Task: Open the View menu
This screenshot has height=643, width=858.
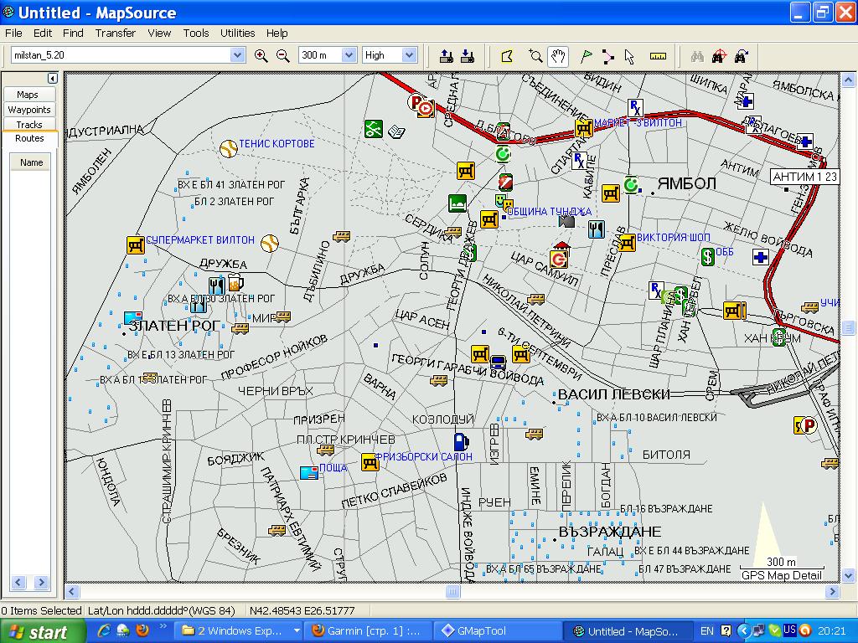Action: tap(159, 33)
